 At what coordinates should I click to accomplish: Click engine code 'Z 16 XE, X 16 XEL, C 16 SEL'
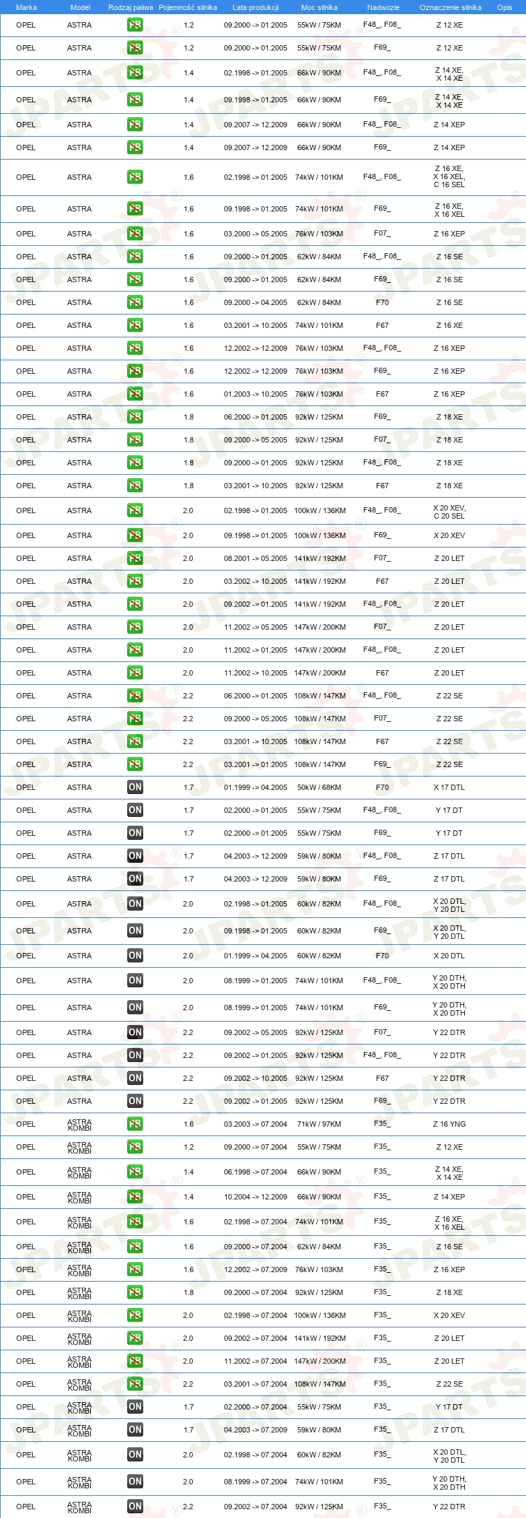(x=449, y=177)
